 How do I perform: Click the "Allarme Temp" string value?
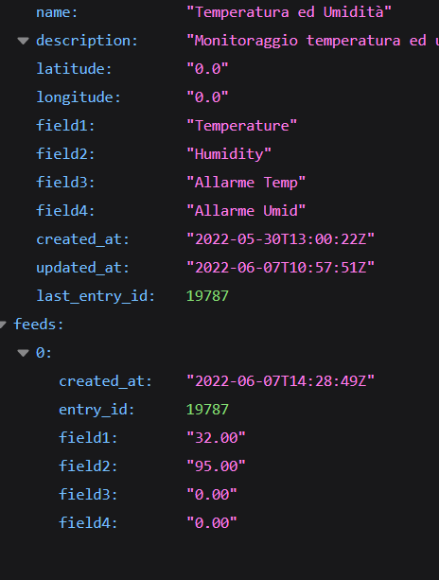246,183
